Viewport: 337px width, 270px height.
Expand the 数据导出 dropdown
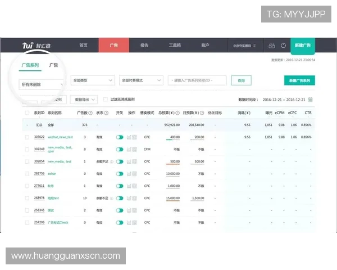pos(84,100)
